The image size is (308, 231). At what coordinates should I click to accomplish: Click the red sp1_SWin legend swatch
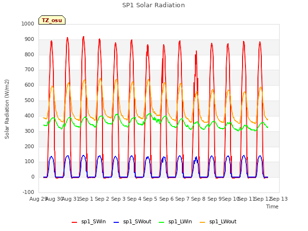[x=75, y=222]
